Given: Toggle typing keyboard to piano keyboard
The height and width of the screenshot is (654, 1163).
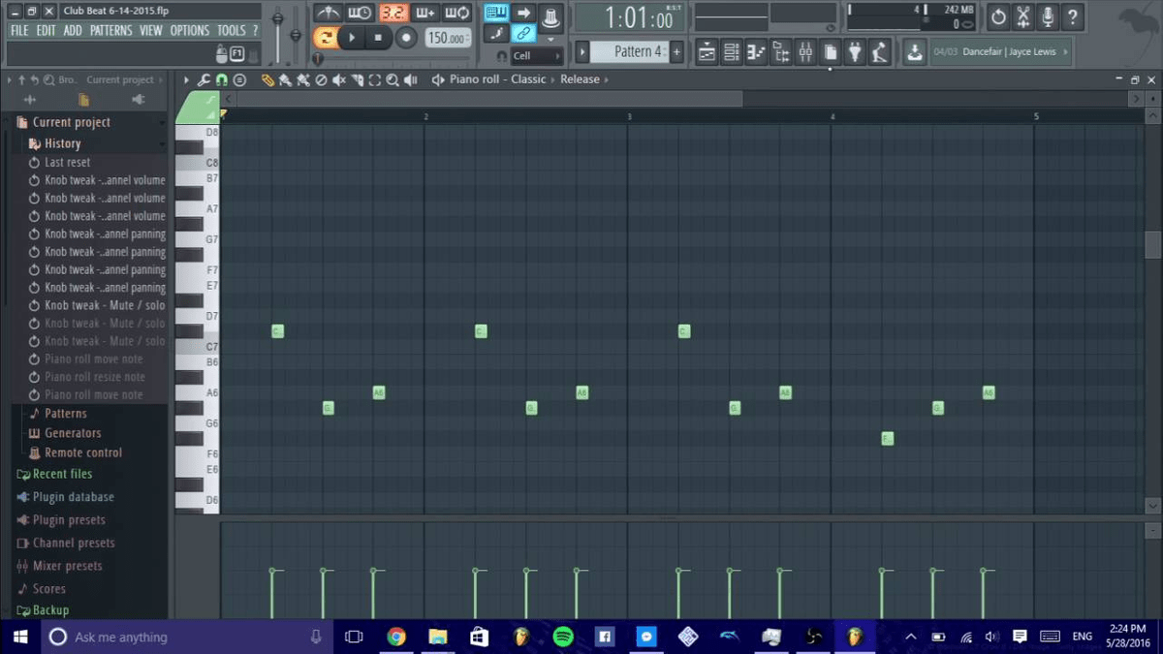Looking at the screenshot, I should pos(496,13).
